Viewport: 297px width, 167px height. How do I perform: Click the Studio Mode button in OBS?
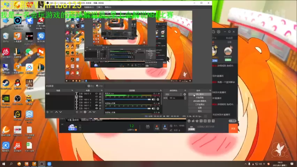[x=200, y=105]
